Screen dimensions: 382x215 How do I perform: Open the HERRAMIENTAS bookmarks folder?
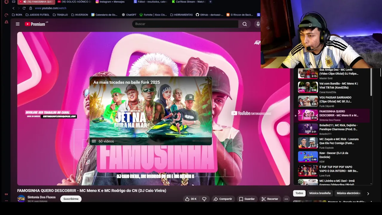click(x=181, y=15)
